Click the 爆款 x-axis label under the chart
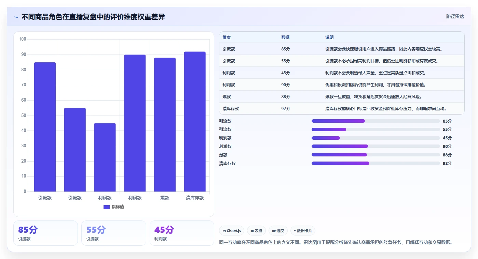Image resolution: width=478 pixels, height=259 pixels. point(165,198)
